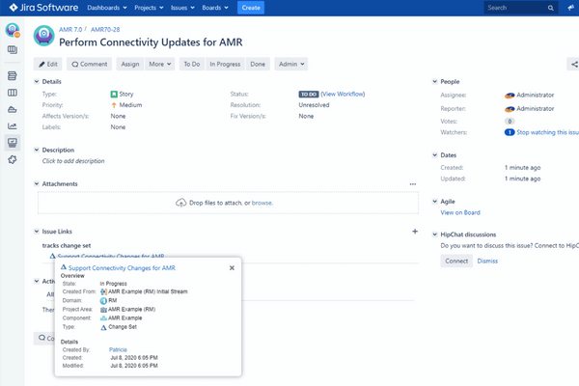
Task: Open the Active sprints columns icon
Action: pos(13,93)
